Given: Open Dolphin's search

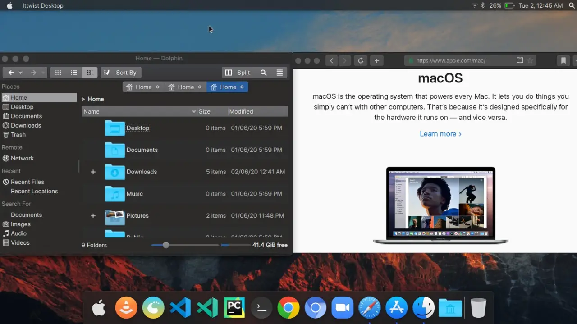Looking at the screenshot, I should pos(263,72).
